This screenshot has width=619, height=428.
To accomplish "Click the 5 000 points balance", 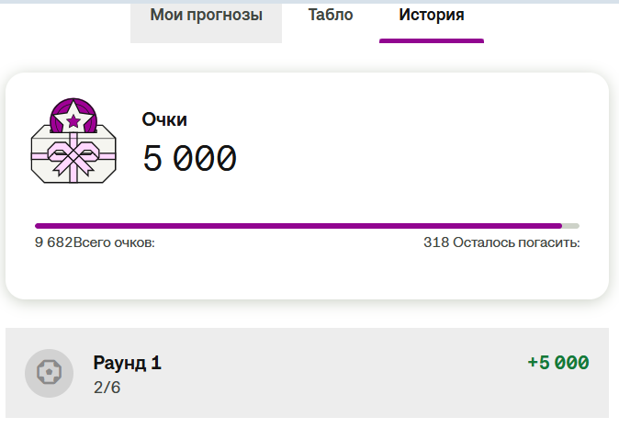I will coord(189,160).
